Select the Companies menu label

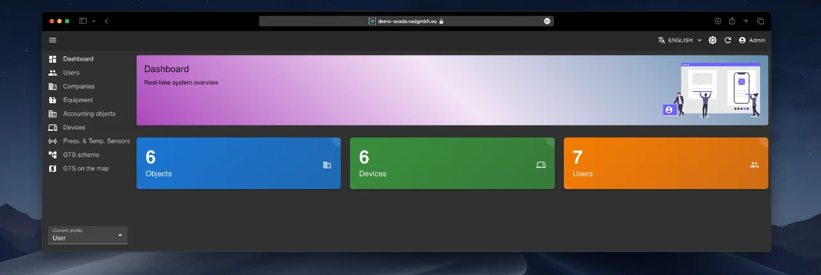79,87
